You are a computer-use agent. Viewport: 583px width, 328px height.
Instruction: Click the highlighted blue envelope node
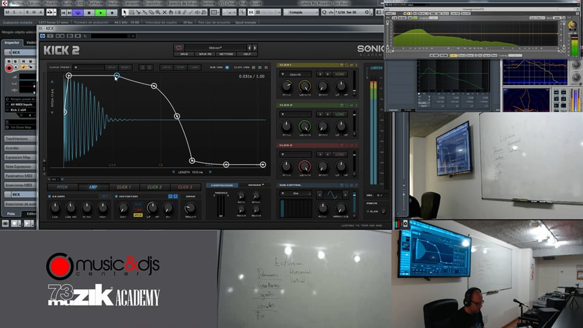pyautogui.click(x=117, y=75)
